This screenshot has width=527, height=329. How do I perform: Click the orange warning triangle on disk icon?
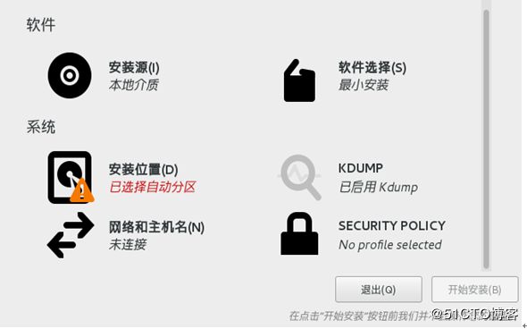[81, 190]
